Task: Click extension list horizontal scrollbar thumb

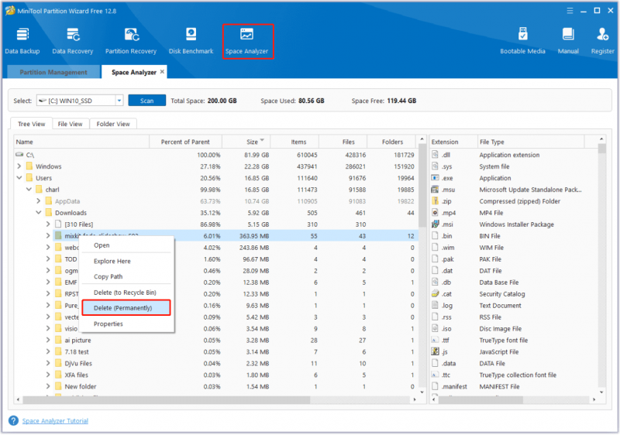Action: click(480, 399)
